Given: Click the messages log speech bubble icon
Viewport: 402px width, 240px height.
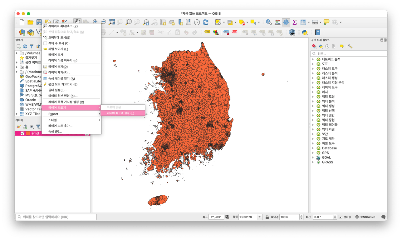Looking at the screenshot, I should click(383, 217).
